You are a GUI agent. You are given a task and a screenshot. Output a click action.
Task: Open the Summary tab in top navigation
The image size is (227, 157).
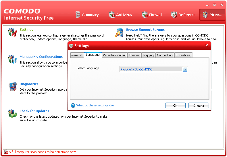(87, 15)
